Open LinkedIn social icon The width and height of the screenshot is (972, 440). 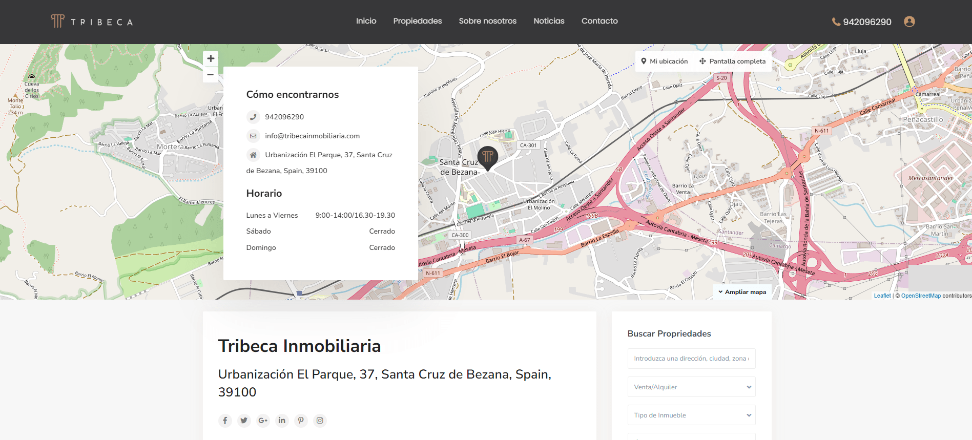(282, 421)
